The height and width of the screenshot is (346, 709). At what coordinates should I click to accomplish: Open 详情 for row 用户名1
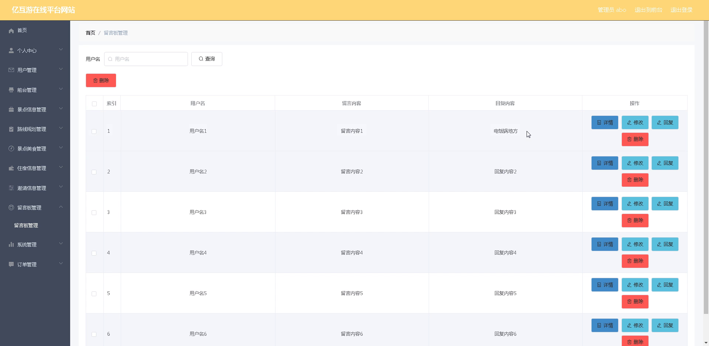click(x=604, y=122)
